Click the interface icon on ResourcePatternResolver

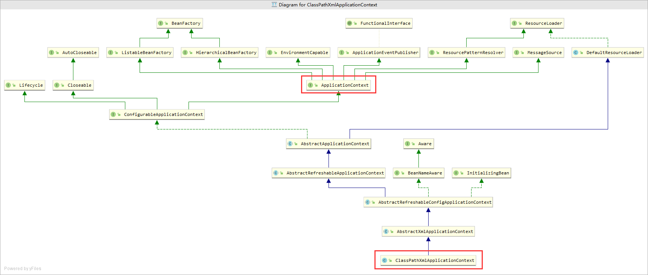click(432, 53)
